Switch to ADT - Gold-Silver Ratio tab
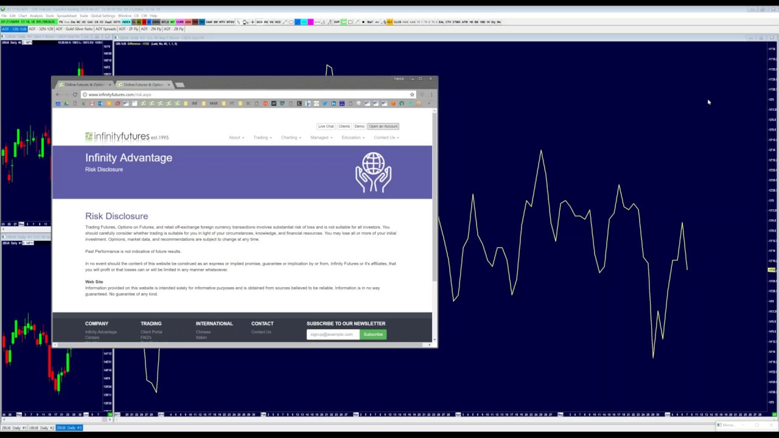This screenshot has width=779, height=438. (x=74, y=29)
